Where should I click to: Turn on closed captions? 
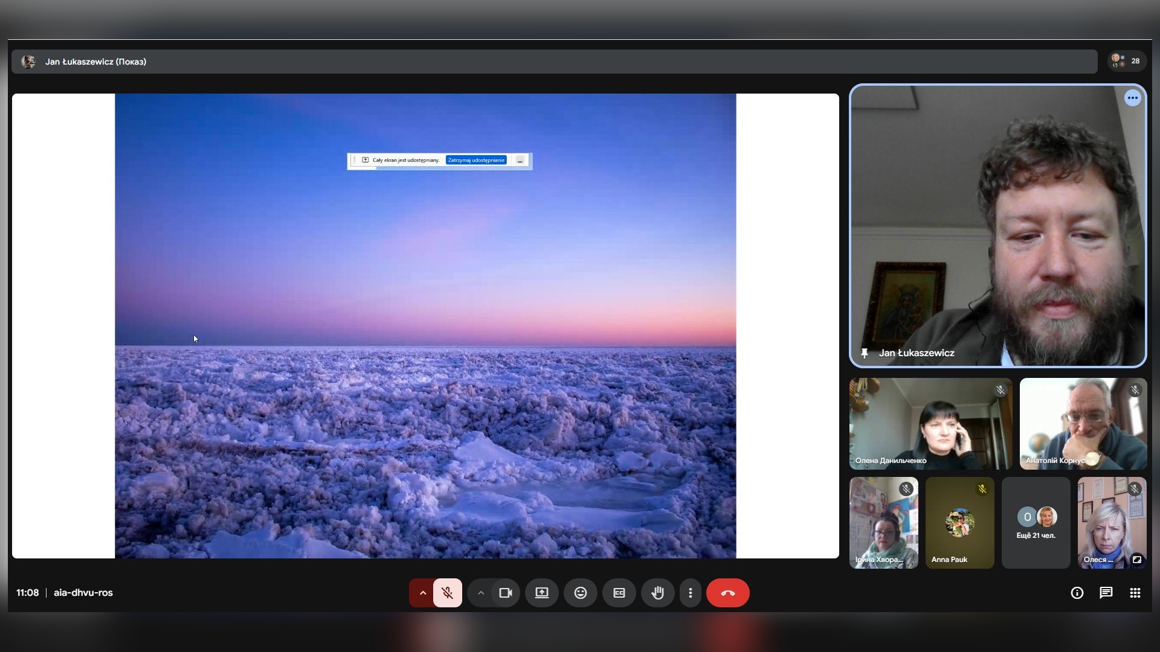[619, 593]
